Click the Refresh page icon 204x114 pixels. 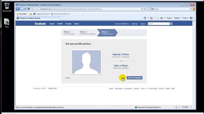pyautogui.click(x=145, y=9)
